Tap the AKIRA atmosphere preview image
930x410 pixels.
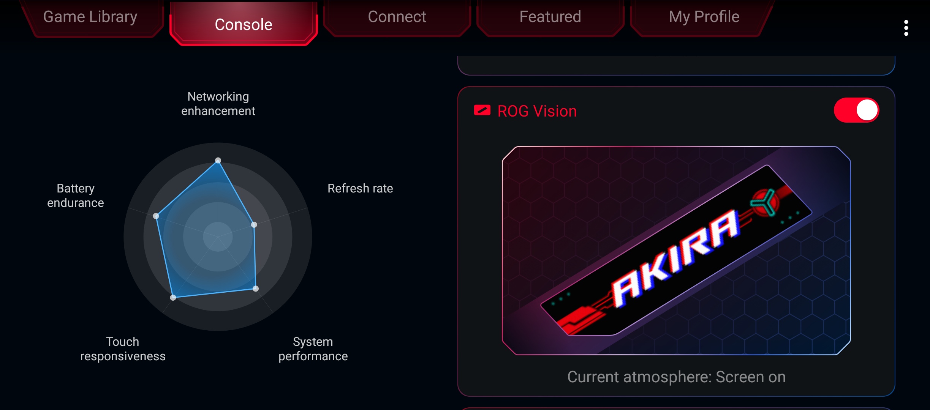[676, 251]
